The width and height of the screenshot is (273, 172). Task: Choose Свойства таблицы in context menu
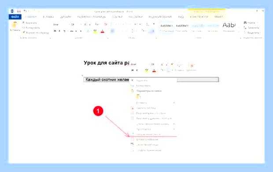[x=153, y=145]
